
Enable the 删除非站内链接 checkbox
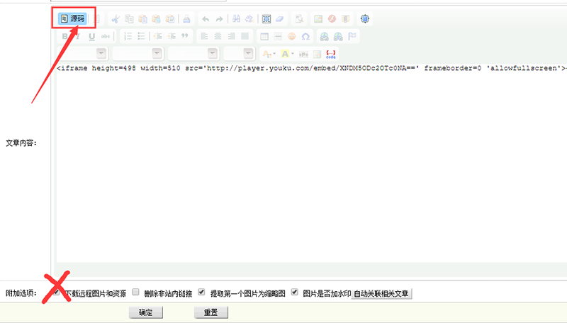coord(135,292)
